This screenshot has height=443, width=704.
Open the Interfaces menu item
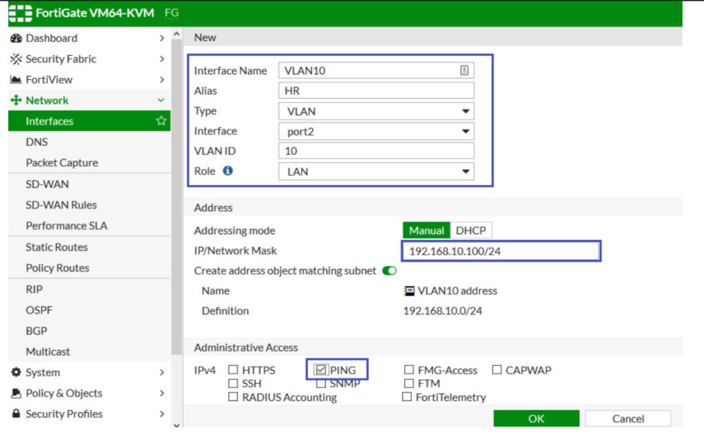pyautogui.click(x=89, y=121)
